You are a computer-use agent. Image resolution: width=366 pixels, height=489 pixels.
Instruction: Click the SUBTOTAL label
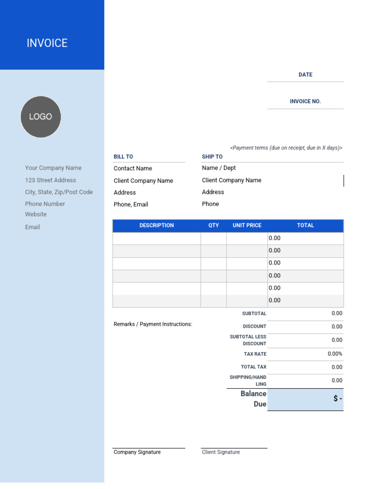[x=254, y=314]
